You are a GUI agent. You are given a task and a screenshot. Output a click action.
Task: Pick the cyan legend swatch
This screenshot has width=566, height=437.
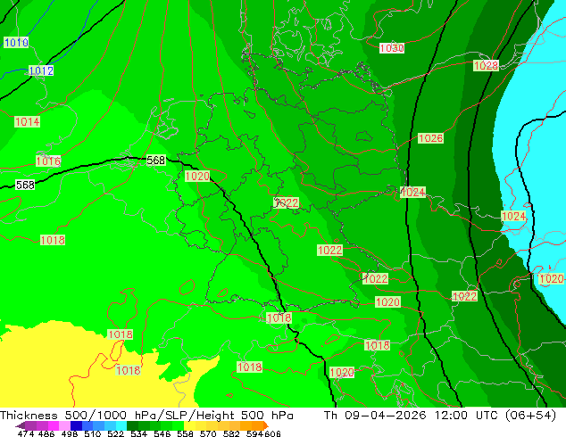coord(121,425)
